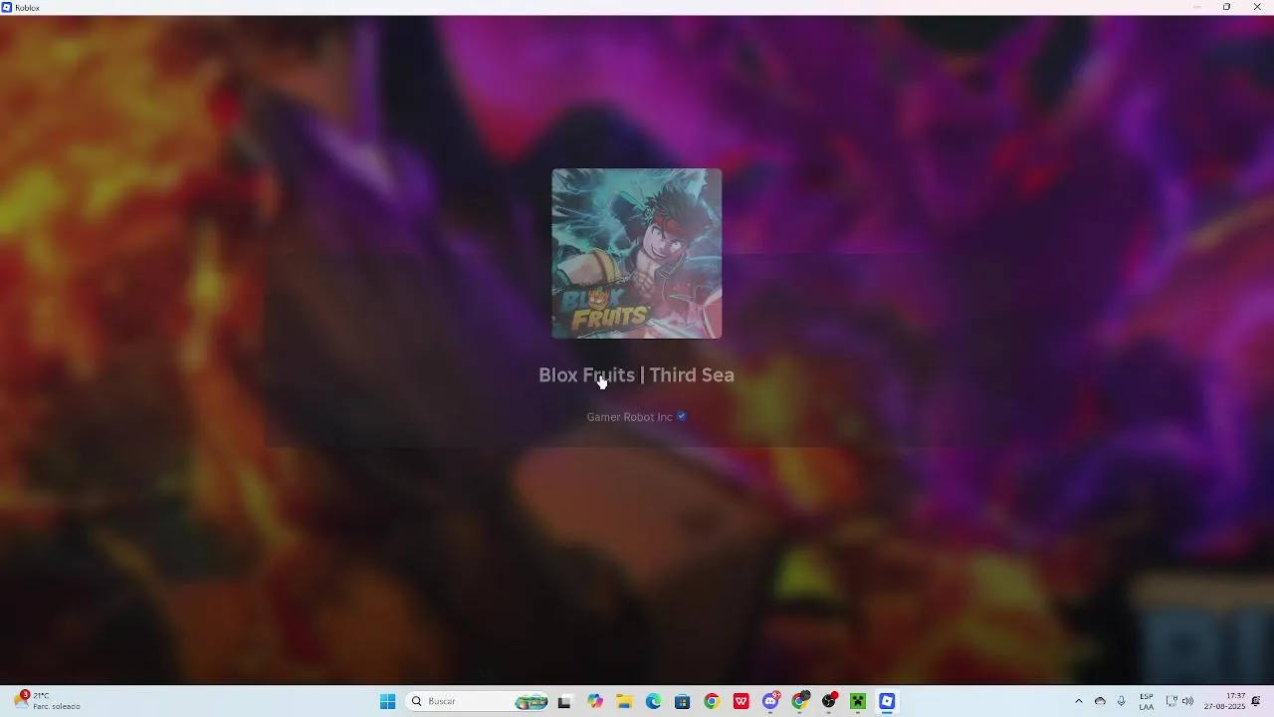Restore down the Roblox window
The height and width of the screenshot is (717, 1274).
point(1226,7)
